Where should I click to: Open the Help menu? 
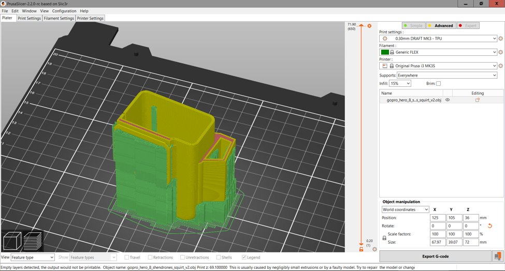click(x=84, y=11)
